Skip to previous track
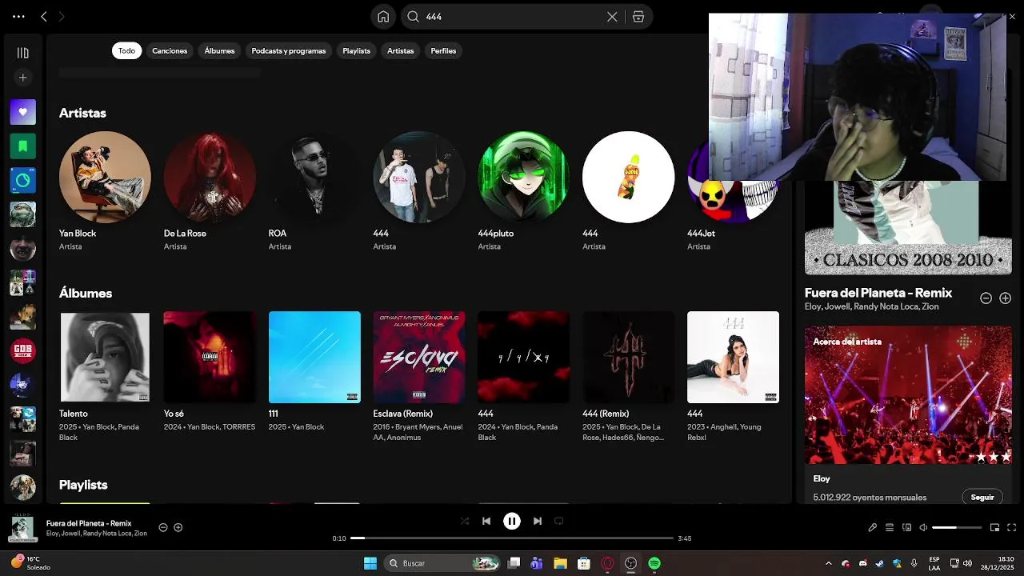The image size is (1024, 576). (486, 521)
